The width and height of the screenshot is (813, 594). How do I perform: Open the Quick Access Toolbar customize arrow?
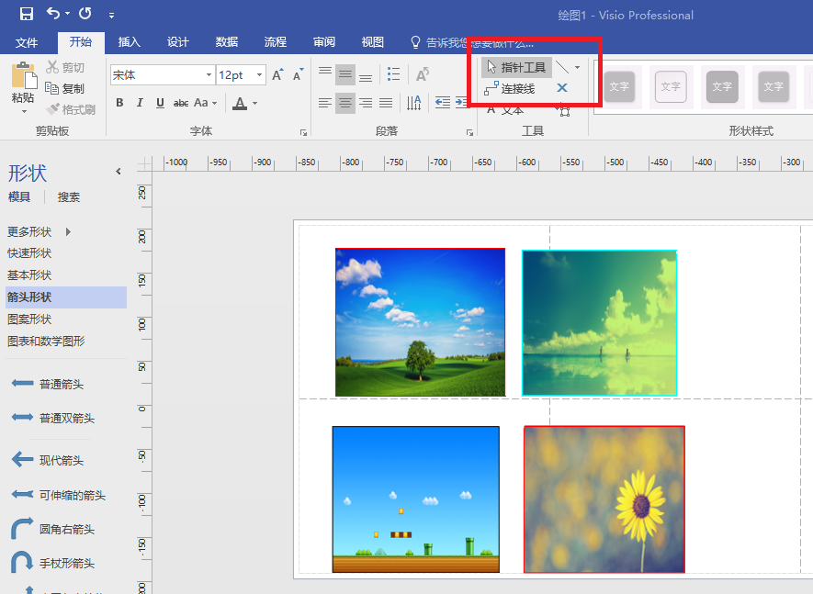(x=111, y=16)
